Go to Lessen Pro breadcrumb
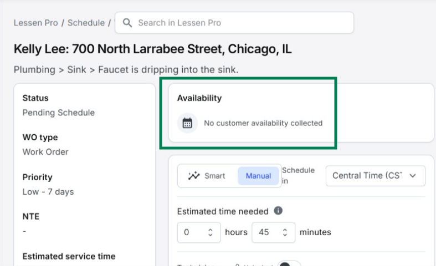The width and height of the screenshot is (436, 269). 36,23
